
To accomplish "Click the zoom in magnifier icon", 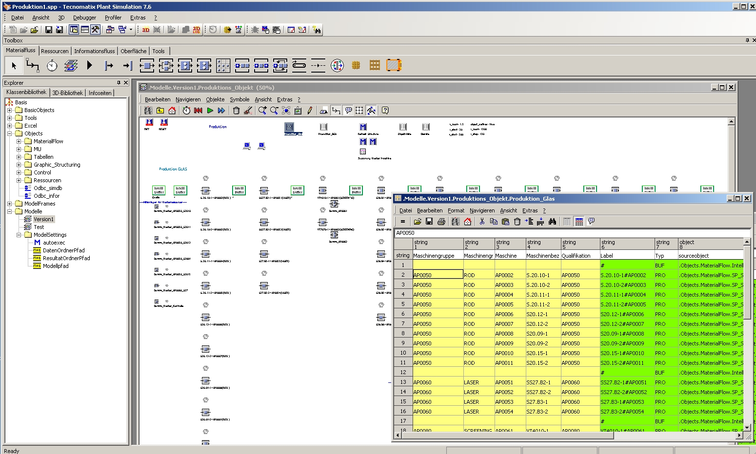I will 262,111.
